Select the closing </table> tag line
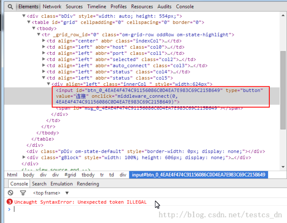Viewport: 287px width, 223px height. coord(43,139)
